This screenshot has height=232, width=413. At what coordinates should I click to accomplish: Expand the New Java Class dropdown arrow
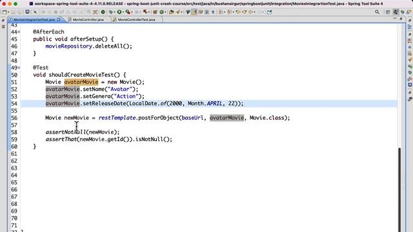click(165, 12)
